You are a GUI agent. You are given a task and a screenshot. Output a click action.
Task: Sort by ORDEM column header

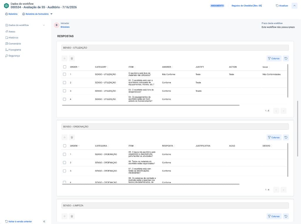[x=75, y=146]
